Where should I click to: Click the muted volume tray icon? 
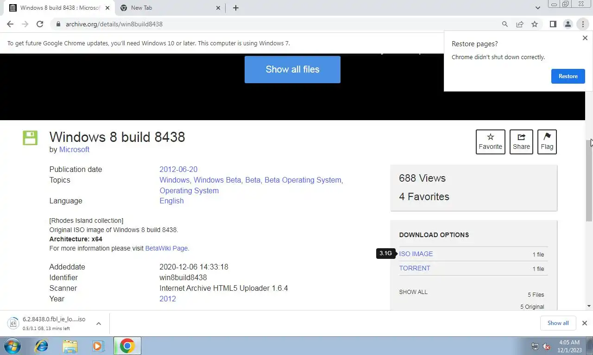[546, 346]
